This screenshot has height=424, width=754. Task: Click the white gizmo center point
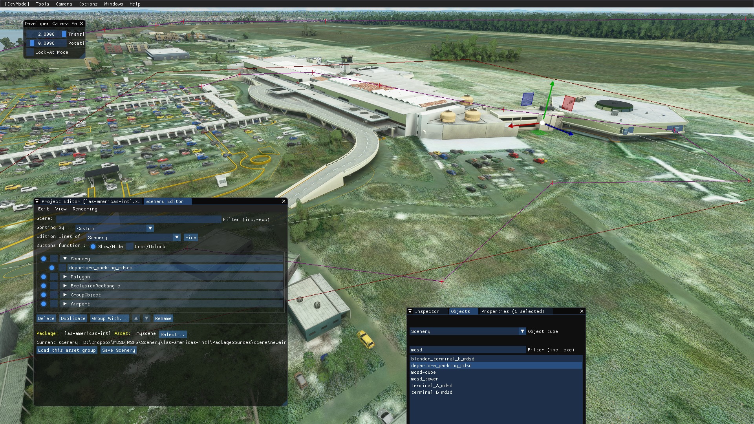(x=542, y=123)
